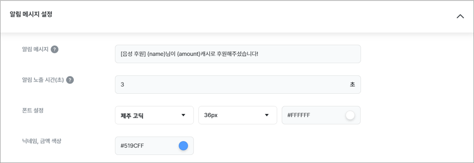Viewport: 474px width, 163px height.
Task: Select the #FFFFFF hex color field
Action: click(x=321, y=115)
